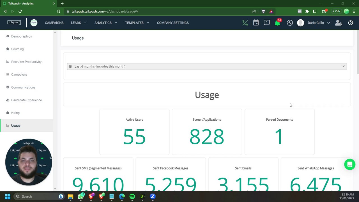This screenshot has width=359, height=202.
Task: Open the help question mark icon
Action: (x=351, y=23)
